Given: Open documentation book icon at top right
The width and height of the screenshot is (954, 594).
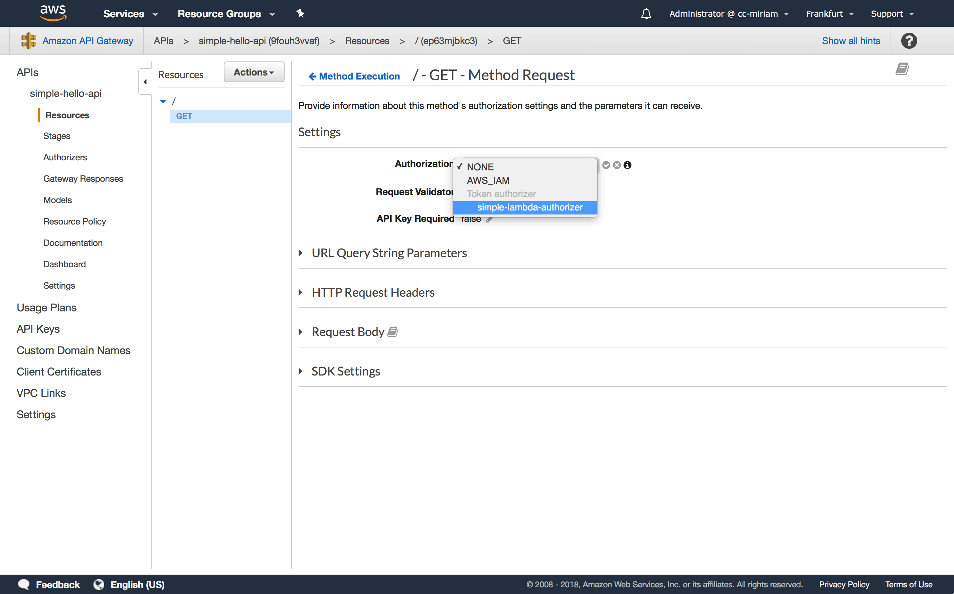Looking at the screenshot, I should pyautogui.click(x=902, y=69).
